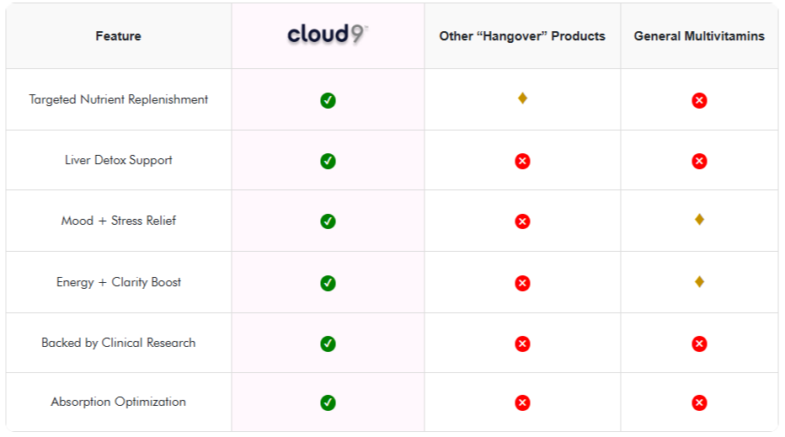Click the Backed by Clinical Research label

118,343
